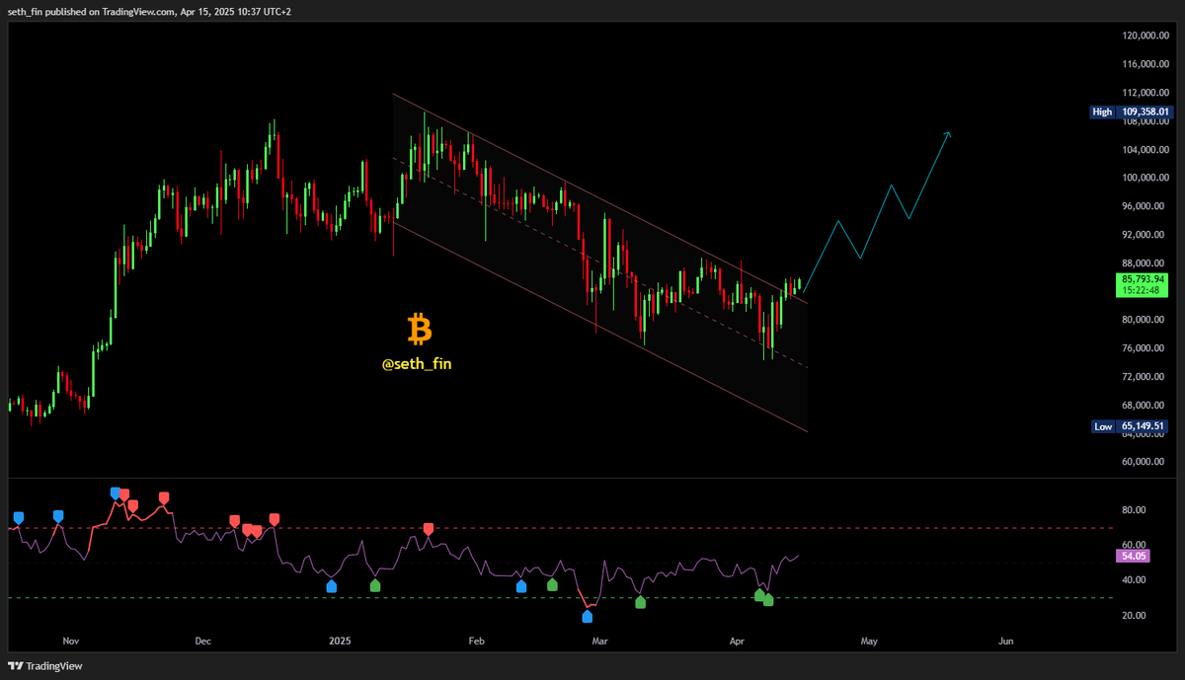Click the May label on time axis
Image resolution: width=1185 pixels, height=680 pixels.
pos(869,642)
